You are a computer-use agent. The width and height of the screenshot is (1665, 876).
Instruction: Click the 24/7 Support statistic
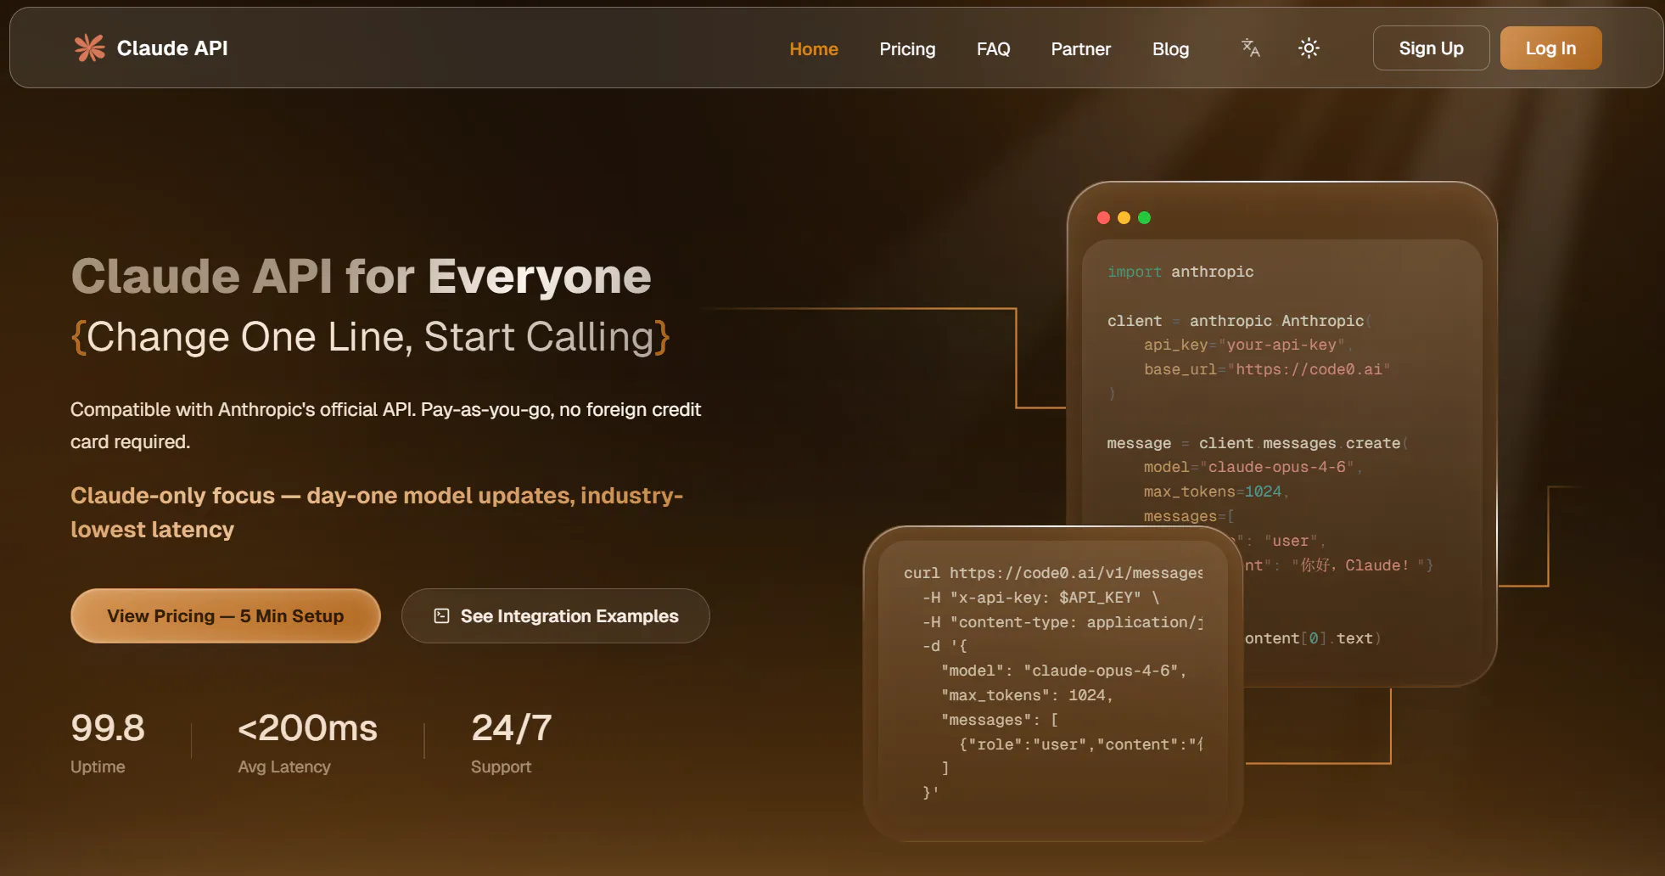pos(512,743)
